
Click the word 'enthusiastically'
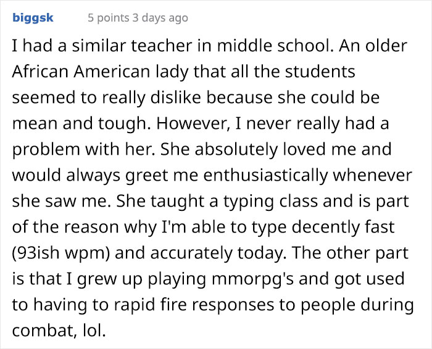click(265, 175)
